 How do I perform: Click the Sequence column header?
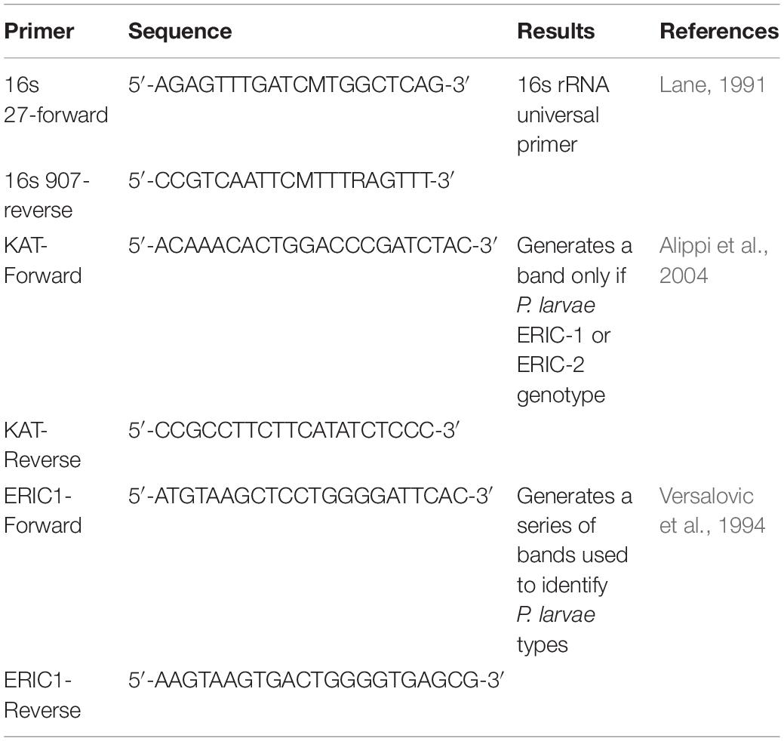(180, 32)
